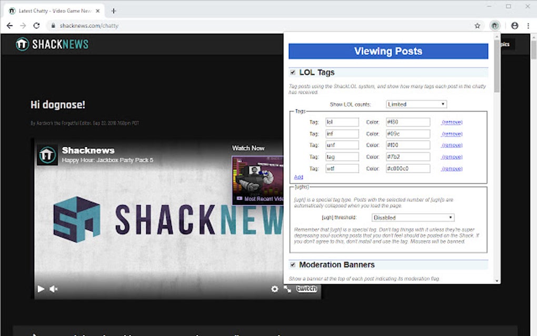Click the page vertical scrollbar thumb

pos(533,50)
